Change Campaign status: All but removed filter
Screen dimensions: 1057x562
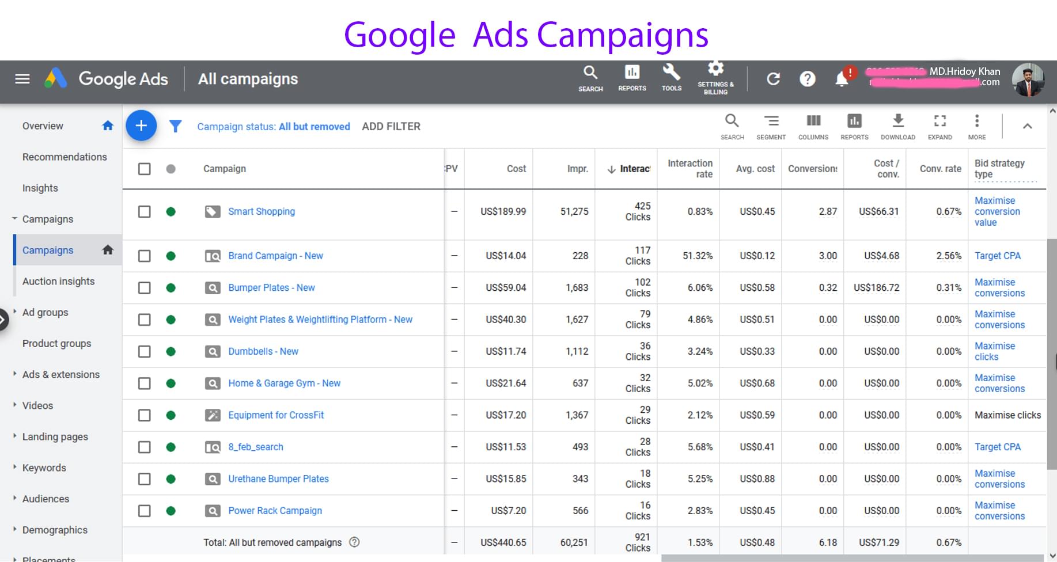tap(274, 126)
